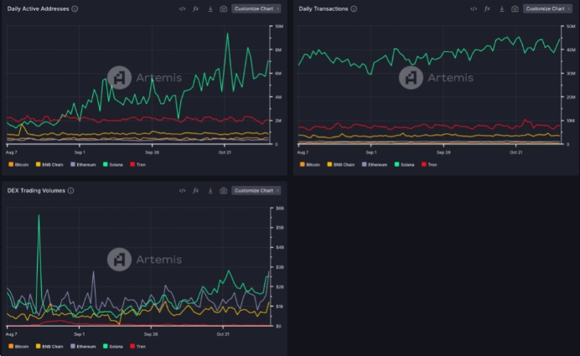
Task: Open formula icon on Daily Transactions chart
Action: 487,9
